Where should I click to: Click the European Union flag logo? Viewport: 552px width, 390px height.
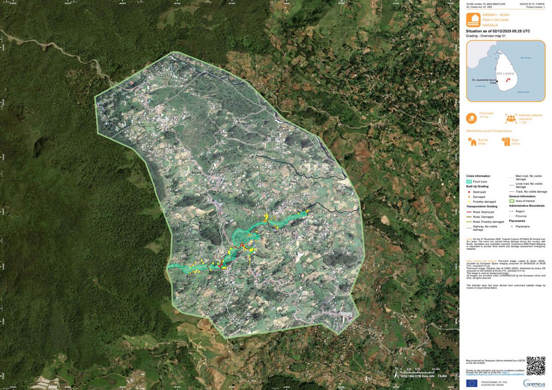tap(471, 383)
